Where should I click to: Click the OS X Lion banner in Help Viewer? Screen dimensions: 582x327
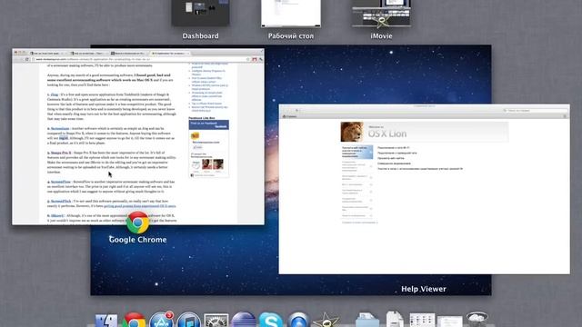425,132
